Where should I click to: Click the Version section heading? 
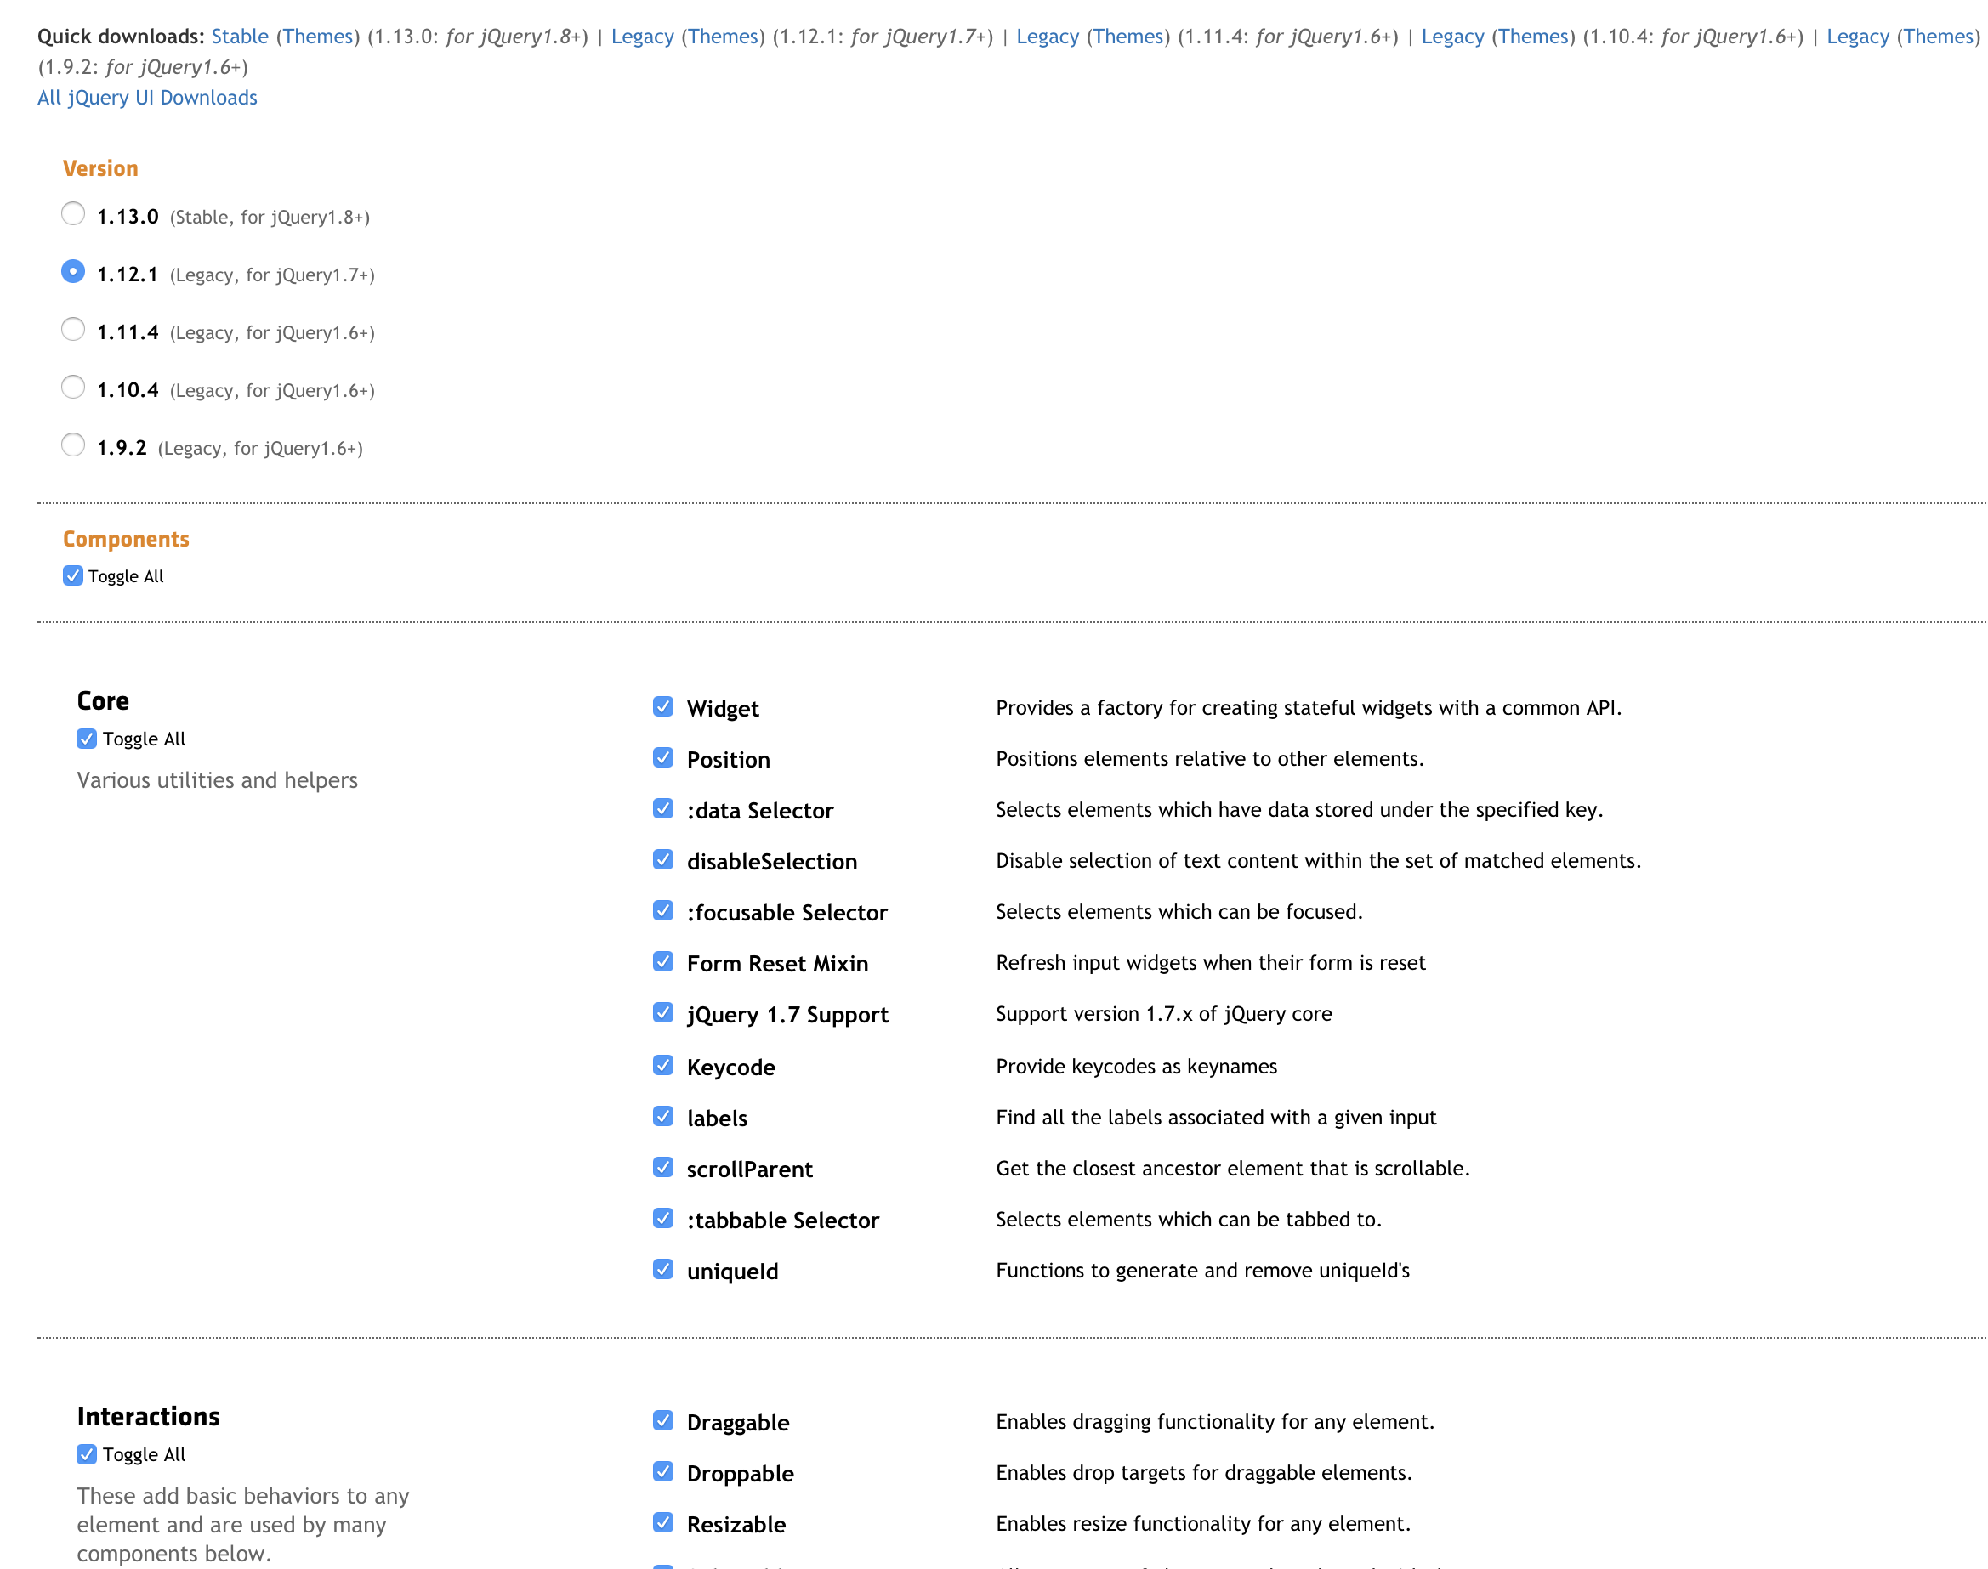click(x=100, y=169)
